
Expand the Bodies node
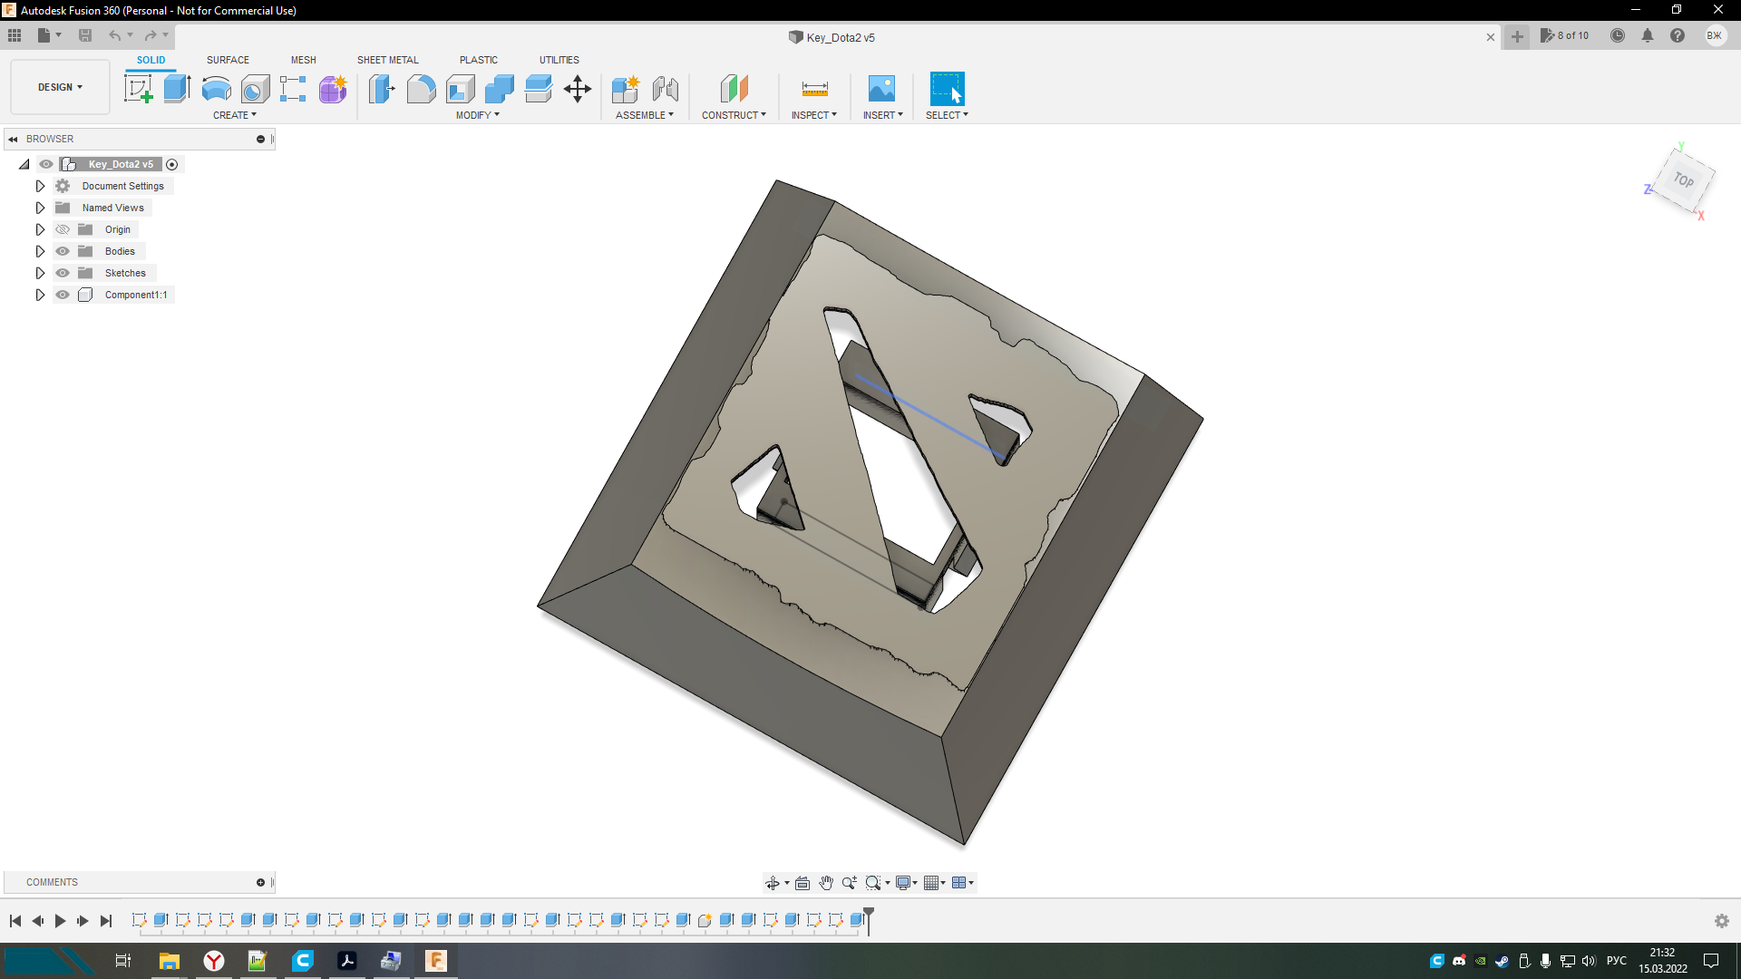click(x=40, y=251)
